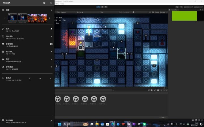
Task: Take a screenshot with the camera icon
Action: click(51, 44)
